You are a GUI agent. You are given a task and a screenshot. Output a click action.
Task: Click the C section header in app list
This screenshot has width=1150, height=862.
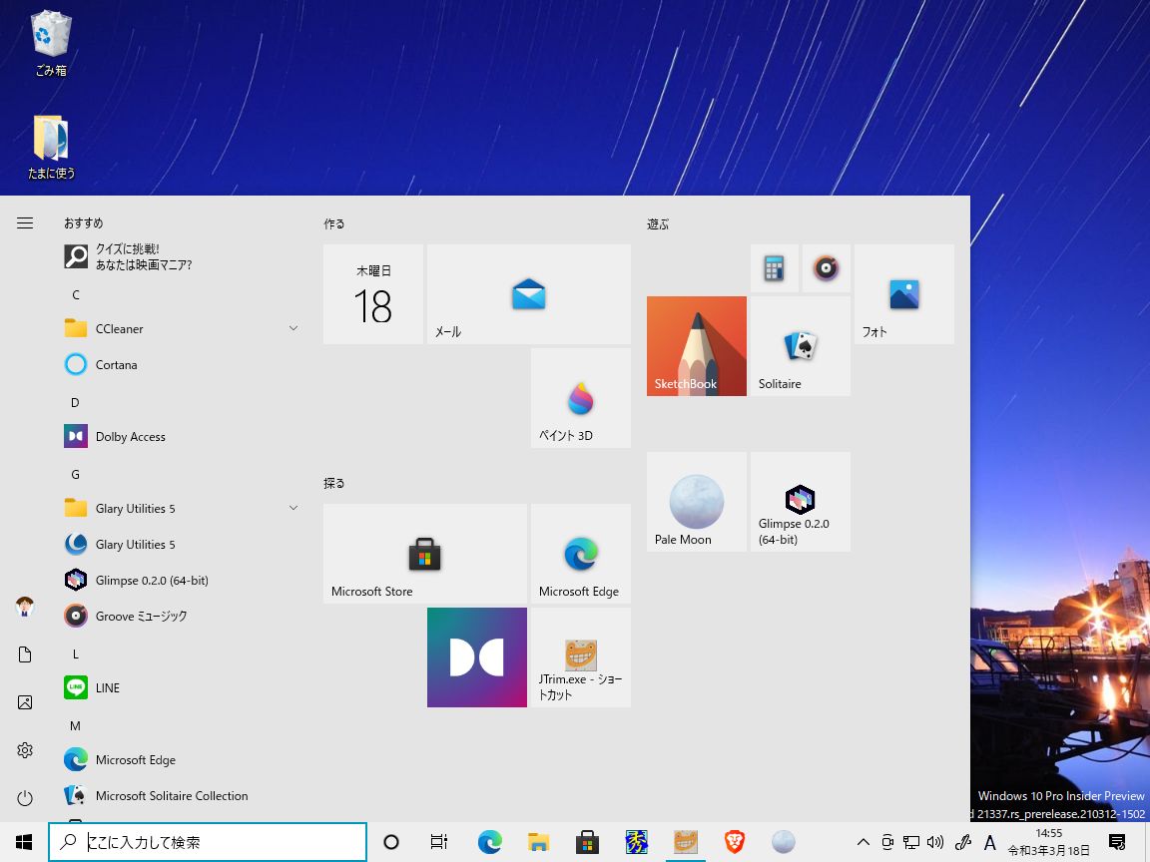click(x=75, y=294)
